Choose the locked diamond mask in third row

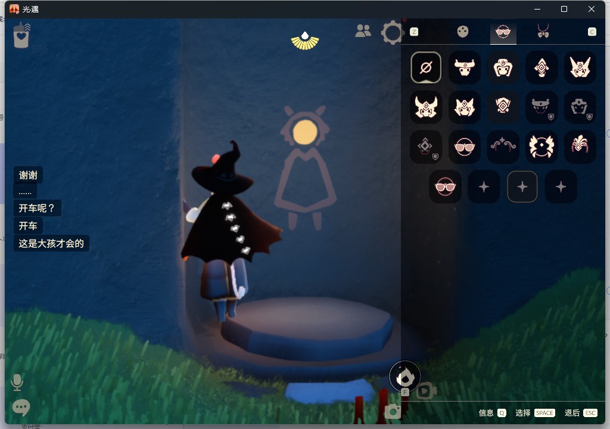(x=426, y=147)
